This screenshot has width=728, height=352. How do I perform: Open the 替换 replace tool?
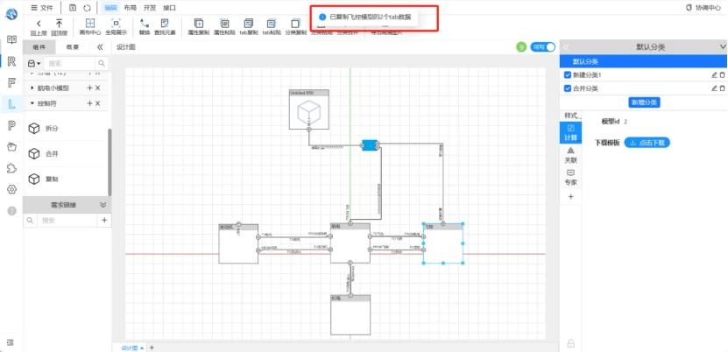coord(145,23)
